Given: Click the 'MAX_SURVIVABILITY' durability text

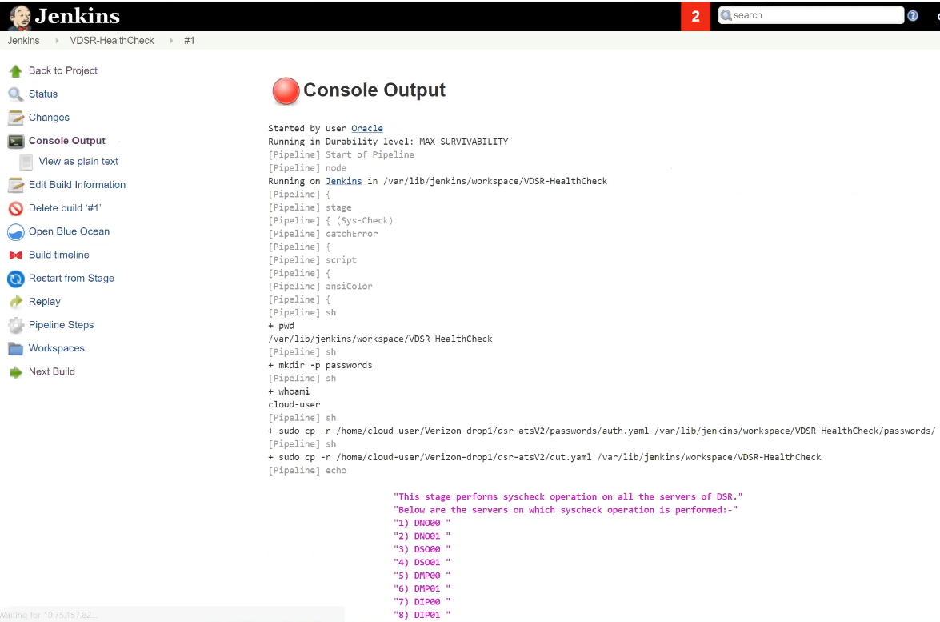Looking at the screenshot, I should (x=463, y=142).
